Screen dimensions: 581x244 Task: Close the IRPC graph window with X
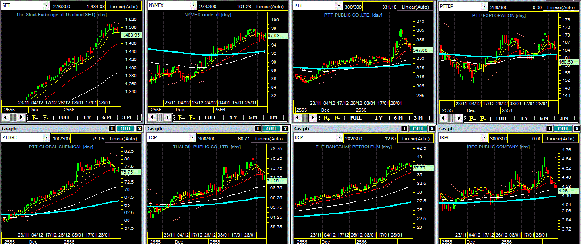click(577, 128)
